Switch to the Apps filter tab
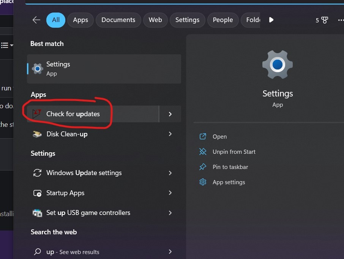Screen dimensions: 344x259 coord(80,20)
